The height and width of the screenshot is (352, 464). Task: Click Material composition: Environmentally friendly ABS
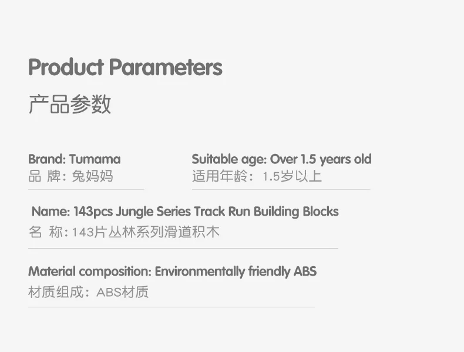173,271
